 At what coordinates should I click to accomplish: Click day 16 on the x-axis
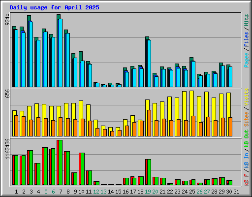click(126, 192)
